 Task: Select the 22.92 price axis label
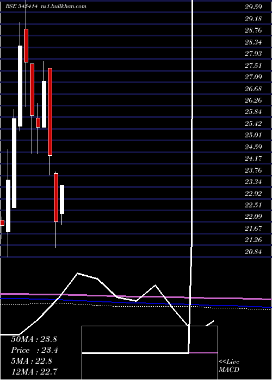(x=254, y=194)
